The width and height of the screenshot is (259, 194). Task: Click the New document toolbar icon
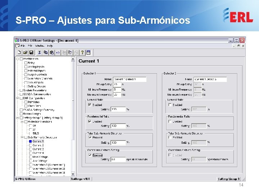(x=19, y=52)
